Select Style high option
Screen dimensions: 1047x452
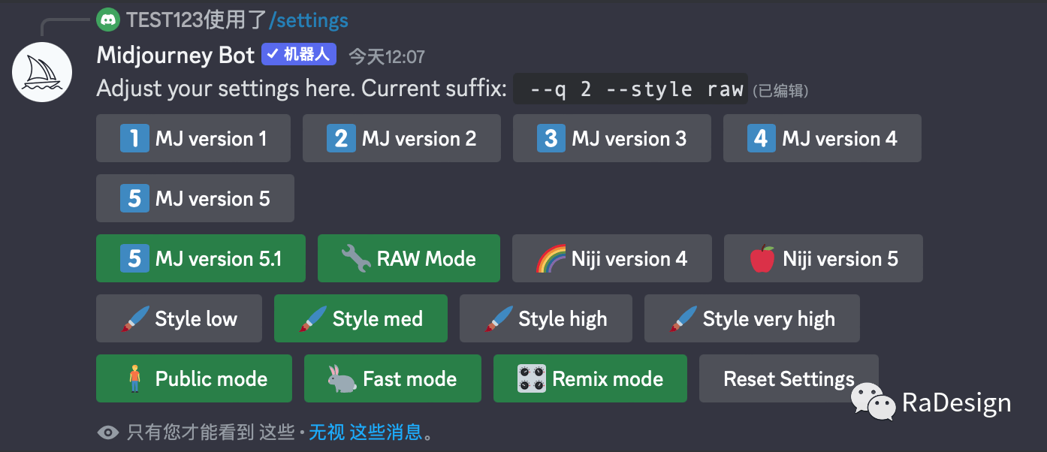pos(546,318)
